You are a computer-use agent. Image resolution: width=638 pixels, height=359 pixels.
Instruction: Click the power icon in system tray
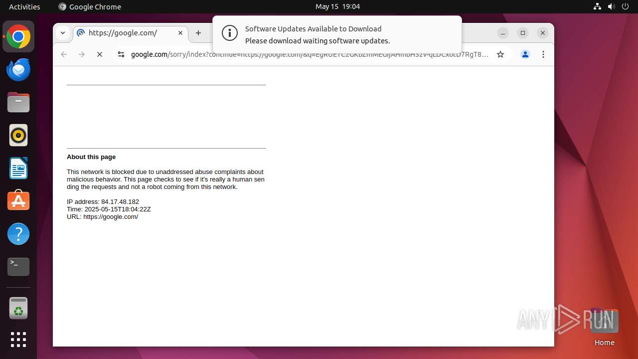(x=625, y=6)
